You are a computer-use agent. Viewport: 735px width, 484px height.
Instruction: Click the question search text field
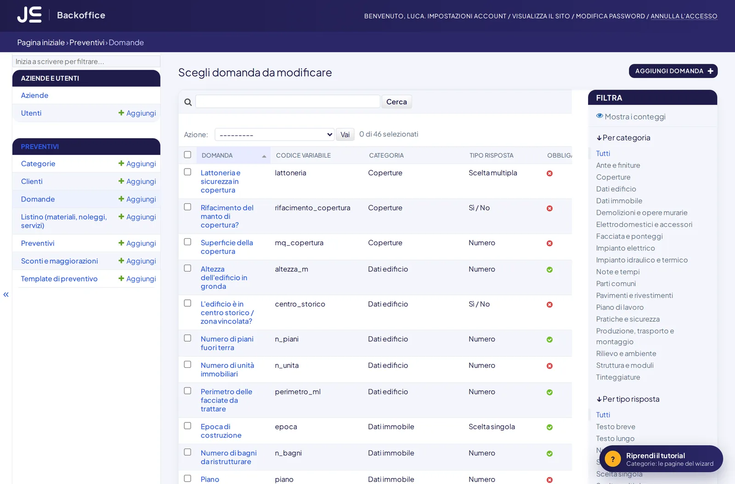point(288,101)
